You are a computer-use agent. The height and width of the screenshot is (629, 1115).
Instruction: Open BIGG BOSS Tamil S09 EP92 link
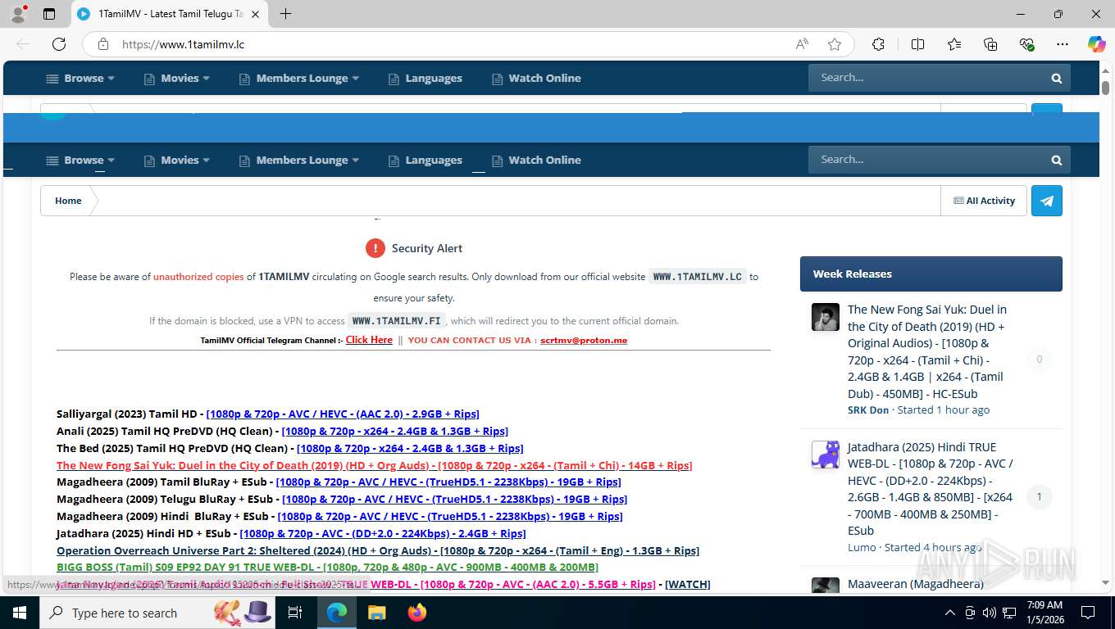coord(327,567)
